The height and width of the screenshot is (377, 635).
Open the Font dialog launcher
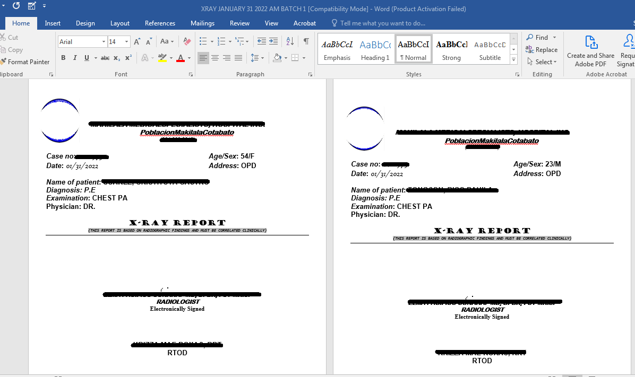pyautogui.click(x=191, y=74)
